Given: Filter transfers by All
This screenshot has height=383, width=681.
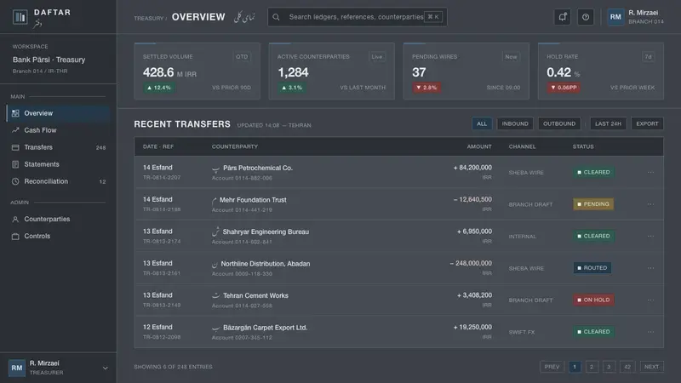Looking at the screenshot, I should click(x=482, y=123).
